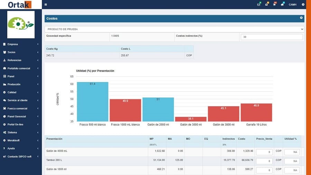
Task: Open the inbox tray notifications icon
Action: [x=267, y=4]
